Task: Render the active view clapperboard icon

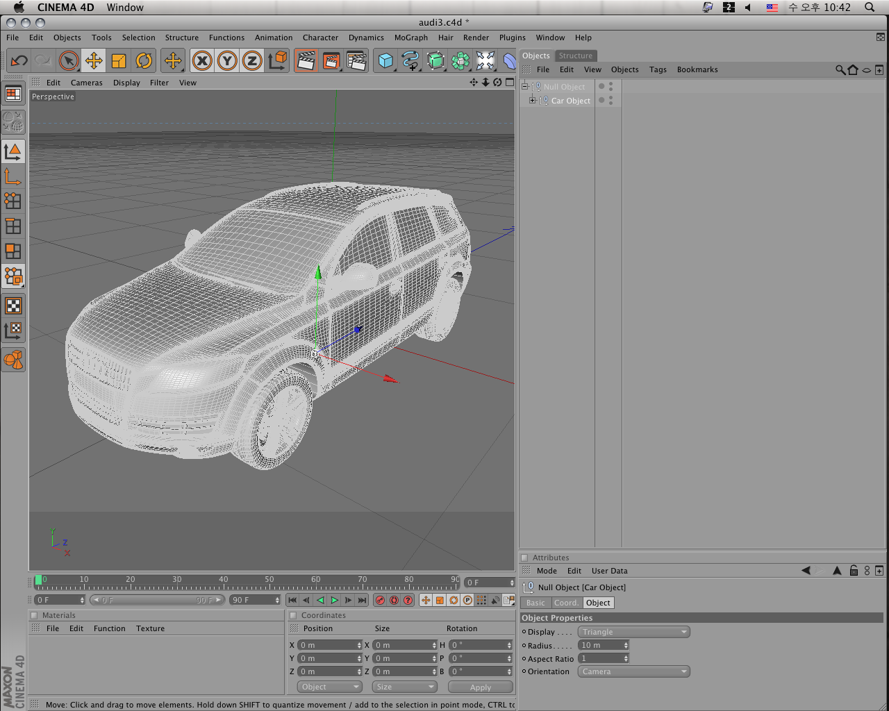Action: click(306, 61)
